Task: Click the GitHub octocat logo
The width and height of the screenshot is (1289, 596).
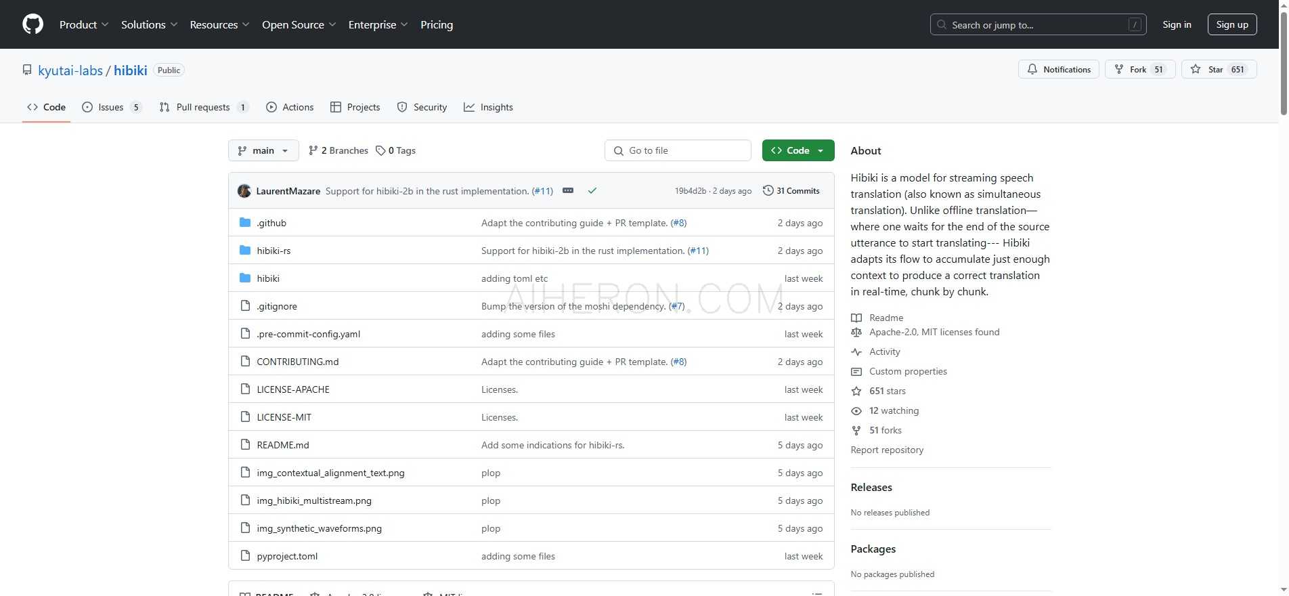Action: tap(32, 24)
